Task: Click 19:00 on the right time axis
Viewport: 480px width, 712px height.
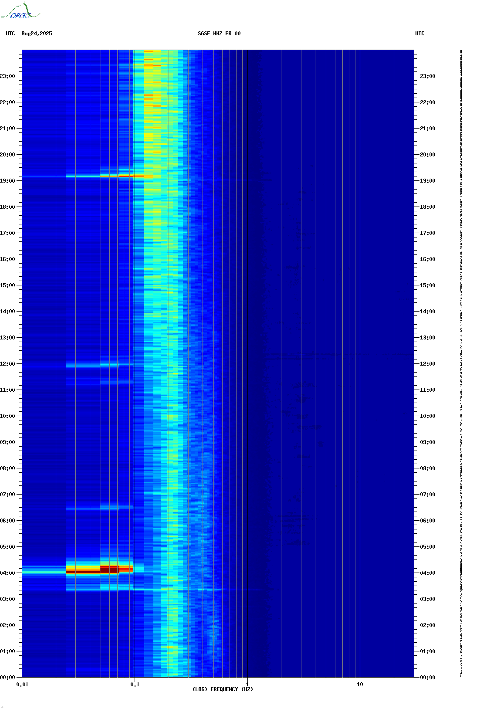Action: coord(428,181)
